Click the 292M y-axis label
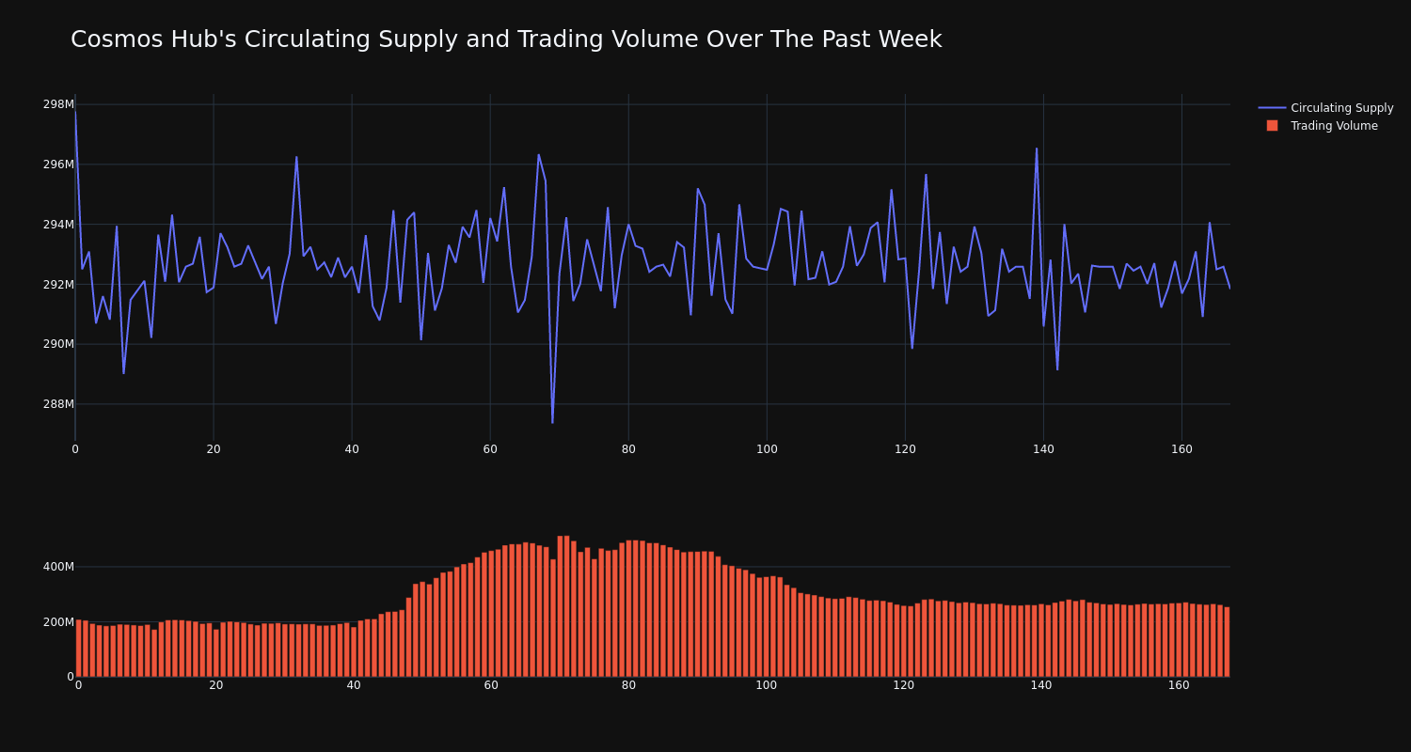 pyautogui.click(x=58, y=284)
